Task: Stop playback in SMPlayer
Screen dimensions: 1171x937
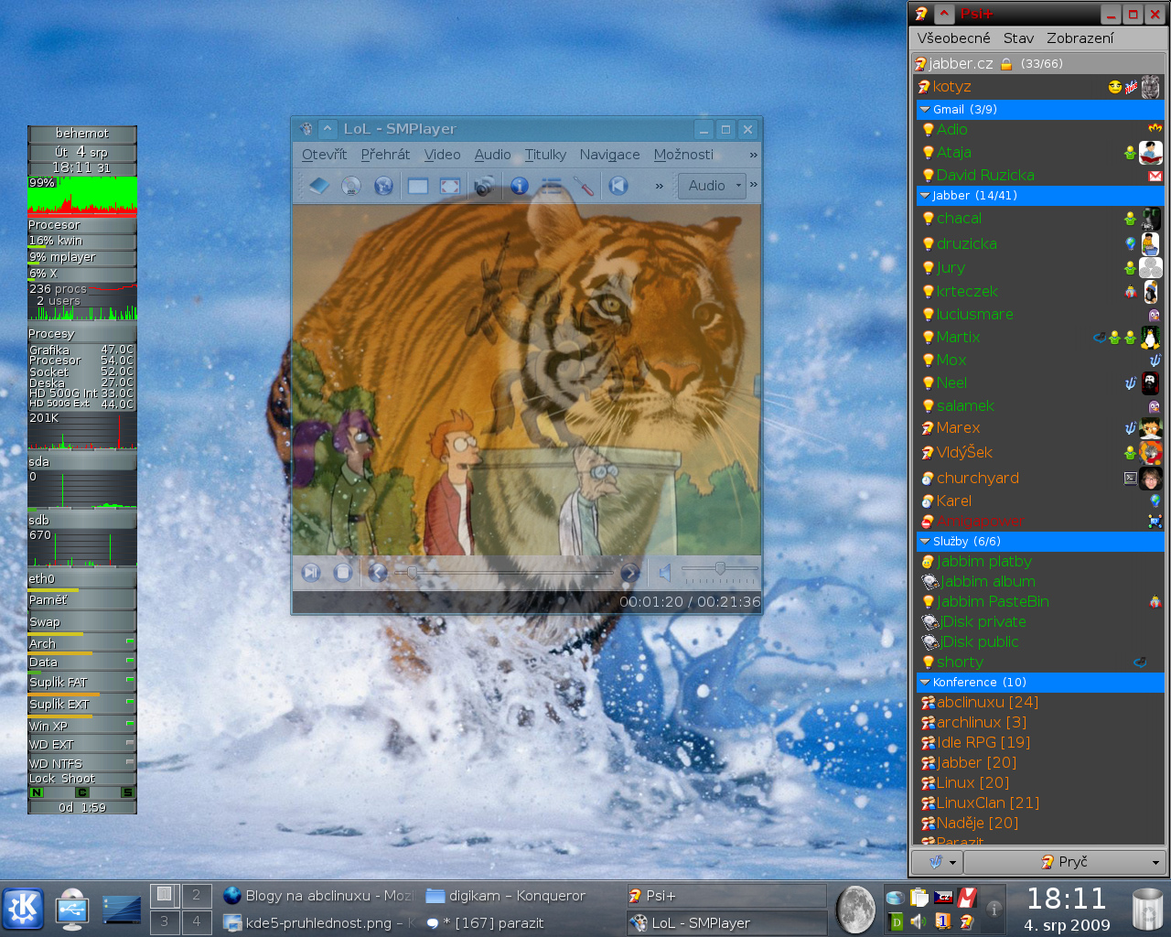Action: [343, 573]
